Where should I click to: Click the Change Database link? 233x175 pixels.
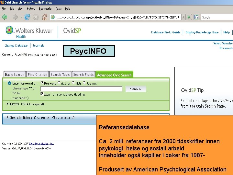16,46
